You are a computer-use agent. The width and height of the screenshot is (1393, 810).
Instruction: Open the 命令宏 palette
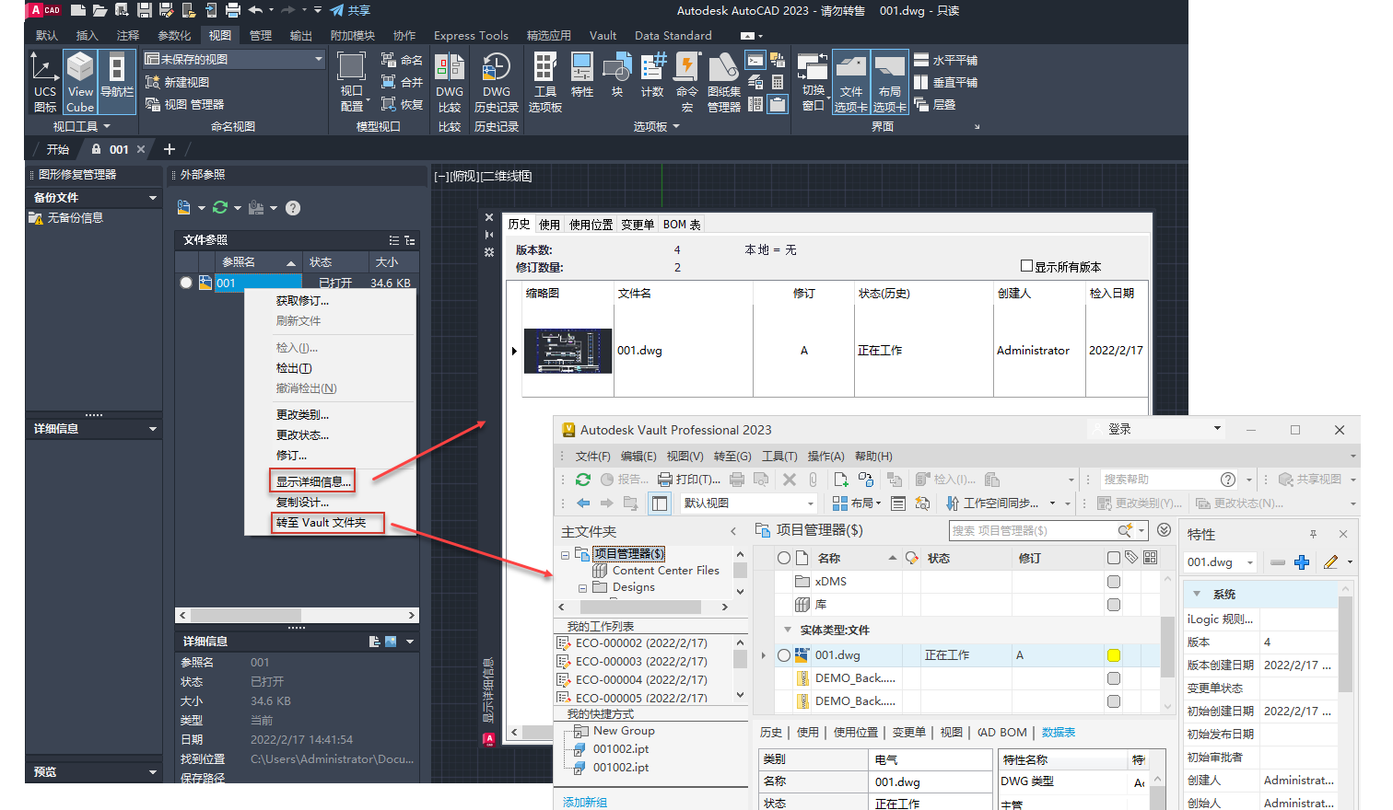point(687,82)
